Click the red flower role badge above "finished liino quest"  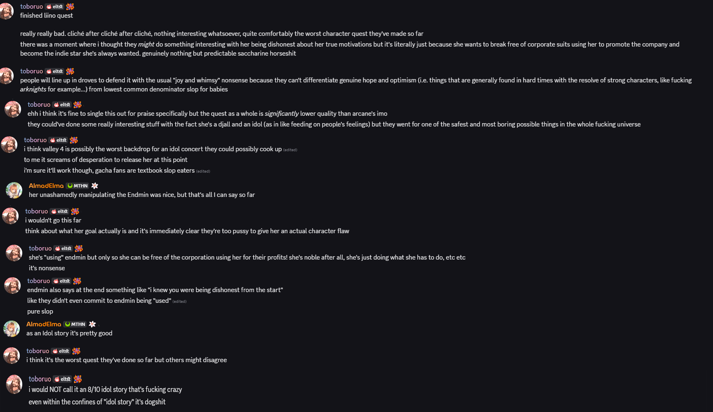(70, 7)
